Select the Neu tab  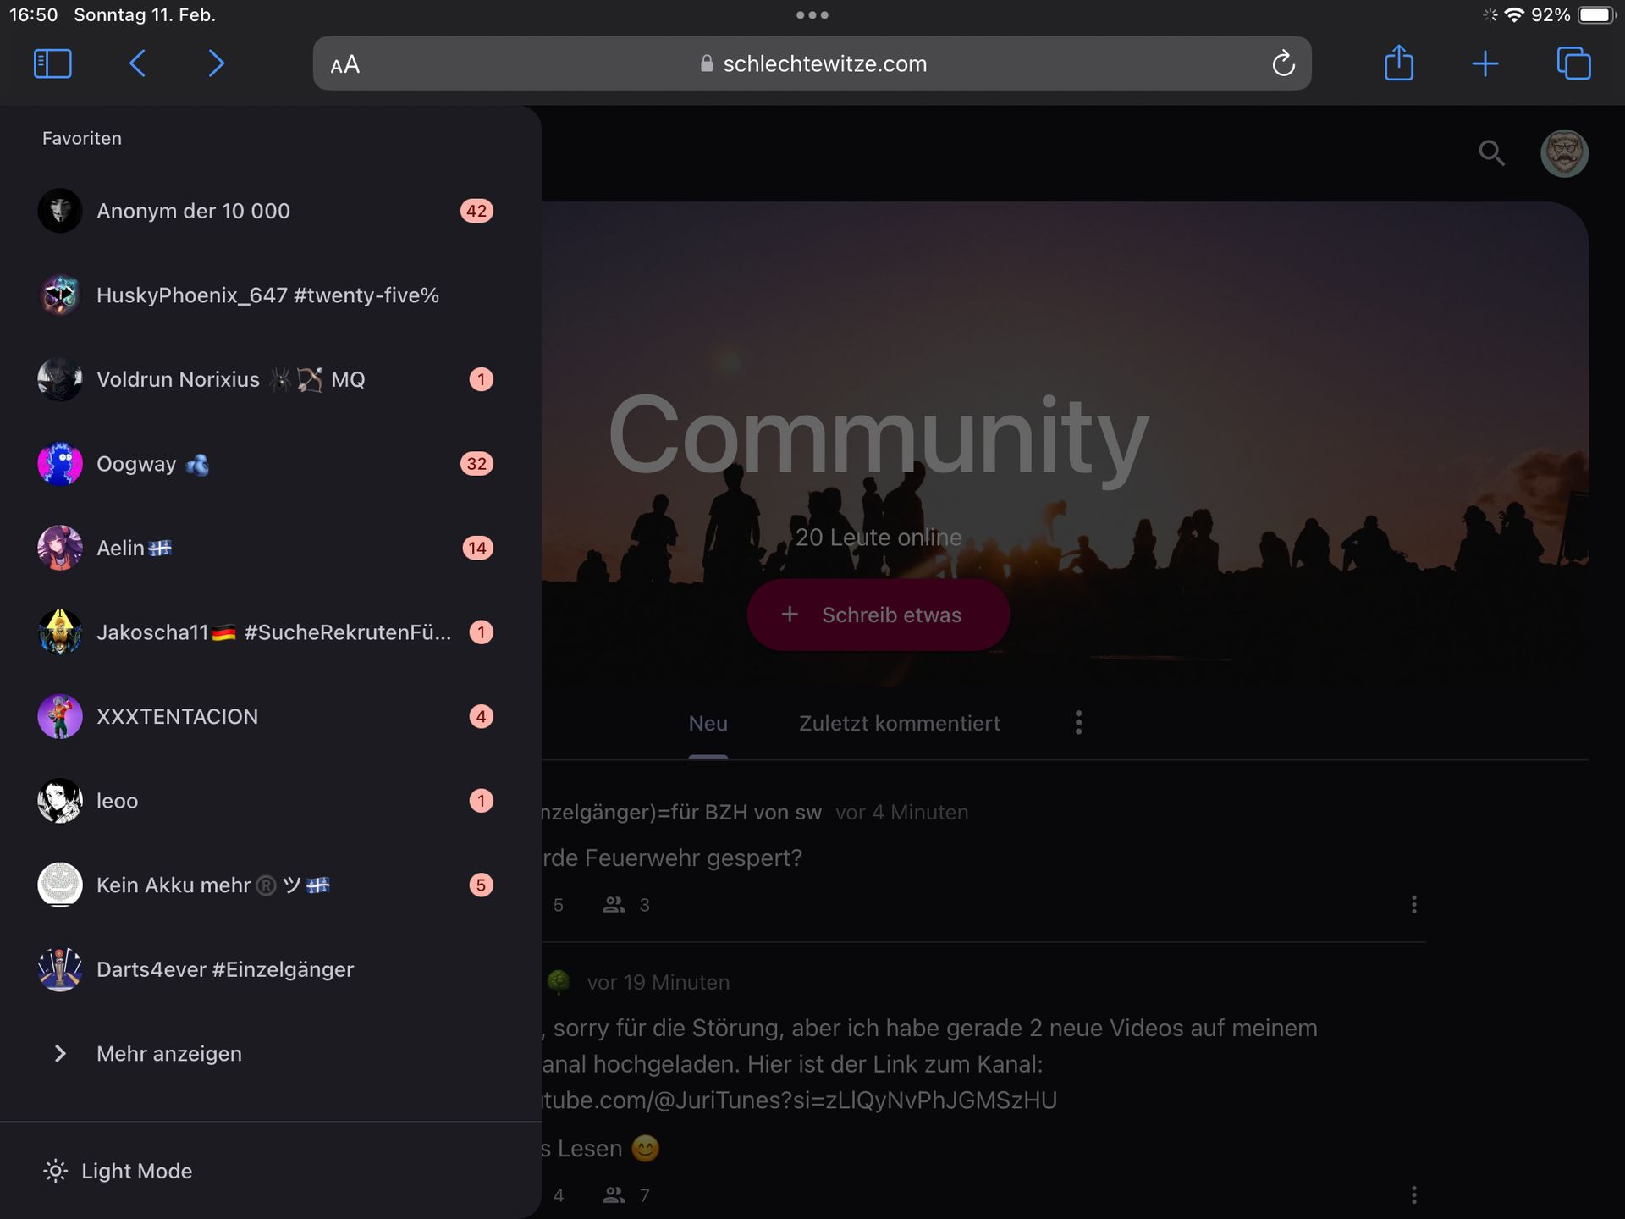click(x=708, y=724)
